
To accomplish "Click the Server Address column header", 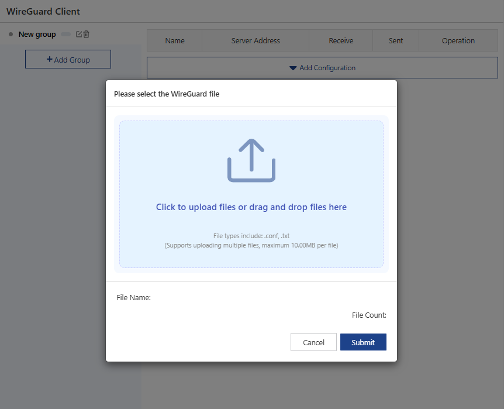I will (x=256, y=41).
